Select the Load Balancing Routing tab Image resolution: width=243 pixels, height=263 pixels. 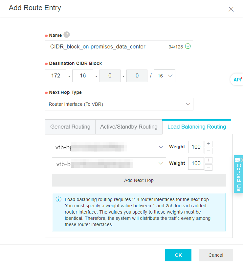[x=197, y=127]
